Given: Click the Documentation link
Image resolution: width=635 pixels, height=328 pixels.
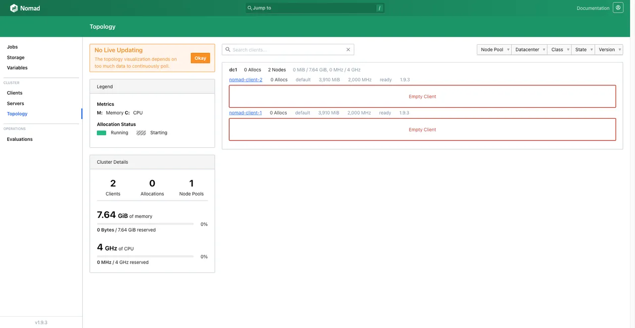Looking at the screenshot, I should coord(593,8).
